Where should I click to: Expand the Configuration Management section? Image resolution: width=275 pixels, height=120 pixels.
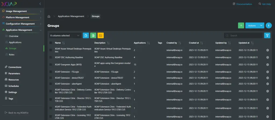pyautogui.click(x=22, y=24)
